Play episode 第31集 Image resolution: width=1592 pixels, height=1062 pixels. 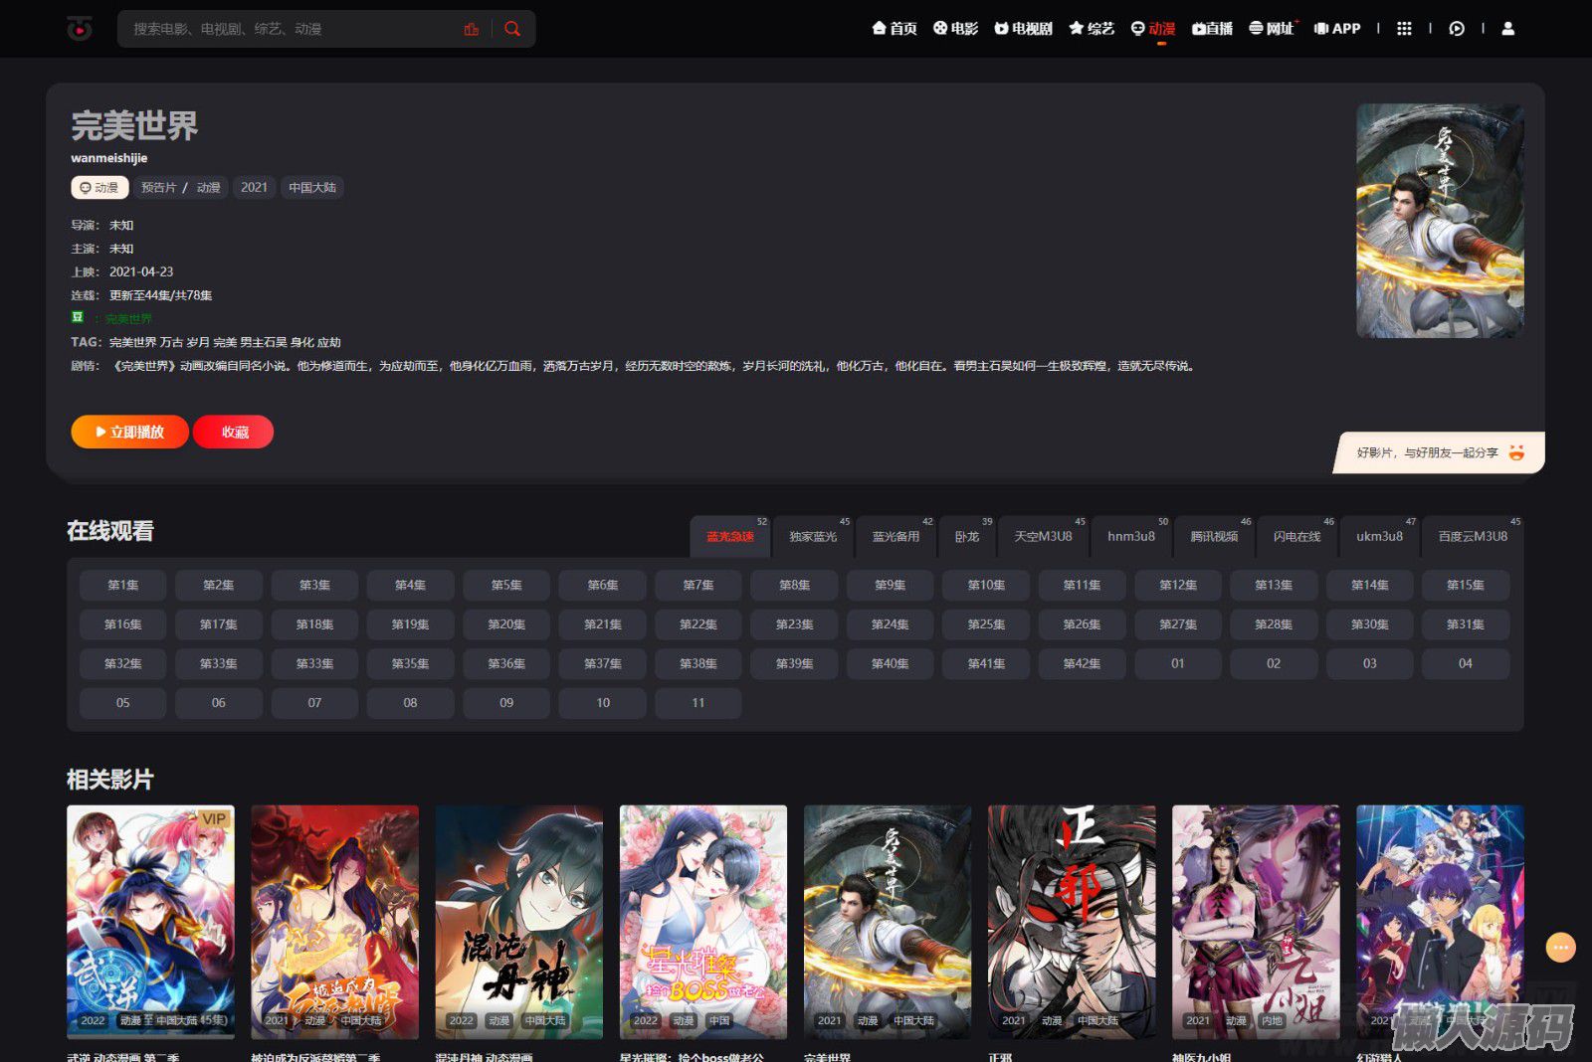tap(1466, 624)
